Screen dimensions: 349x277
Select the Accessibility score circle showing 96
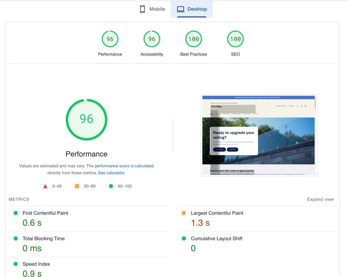(x=152, y=39)
